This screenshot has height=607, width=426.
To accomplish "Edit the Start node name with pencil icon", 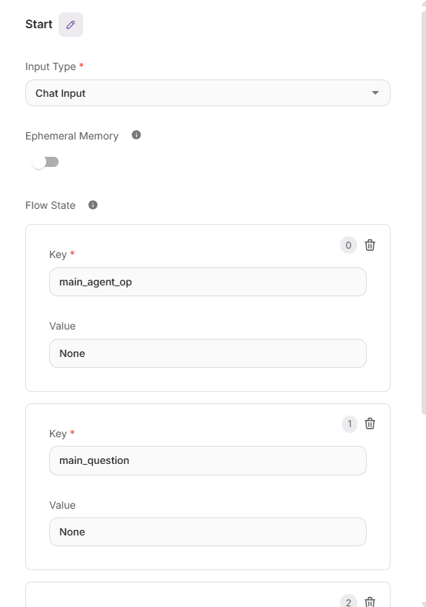I will coord(70,24).
